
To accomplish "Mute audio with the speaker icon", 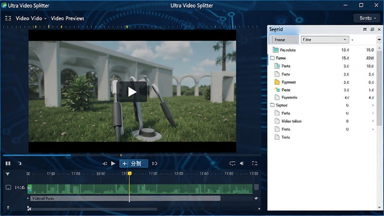I will (x=242, y=163).
